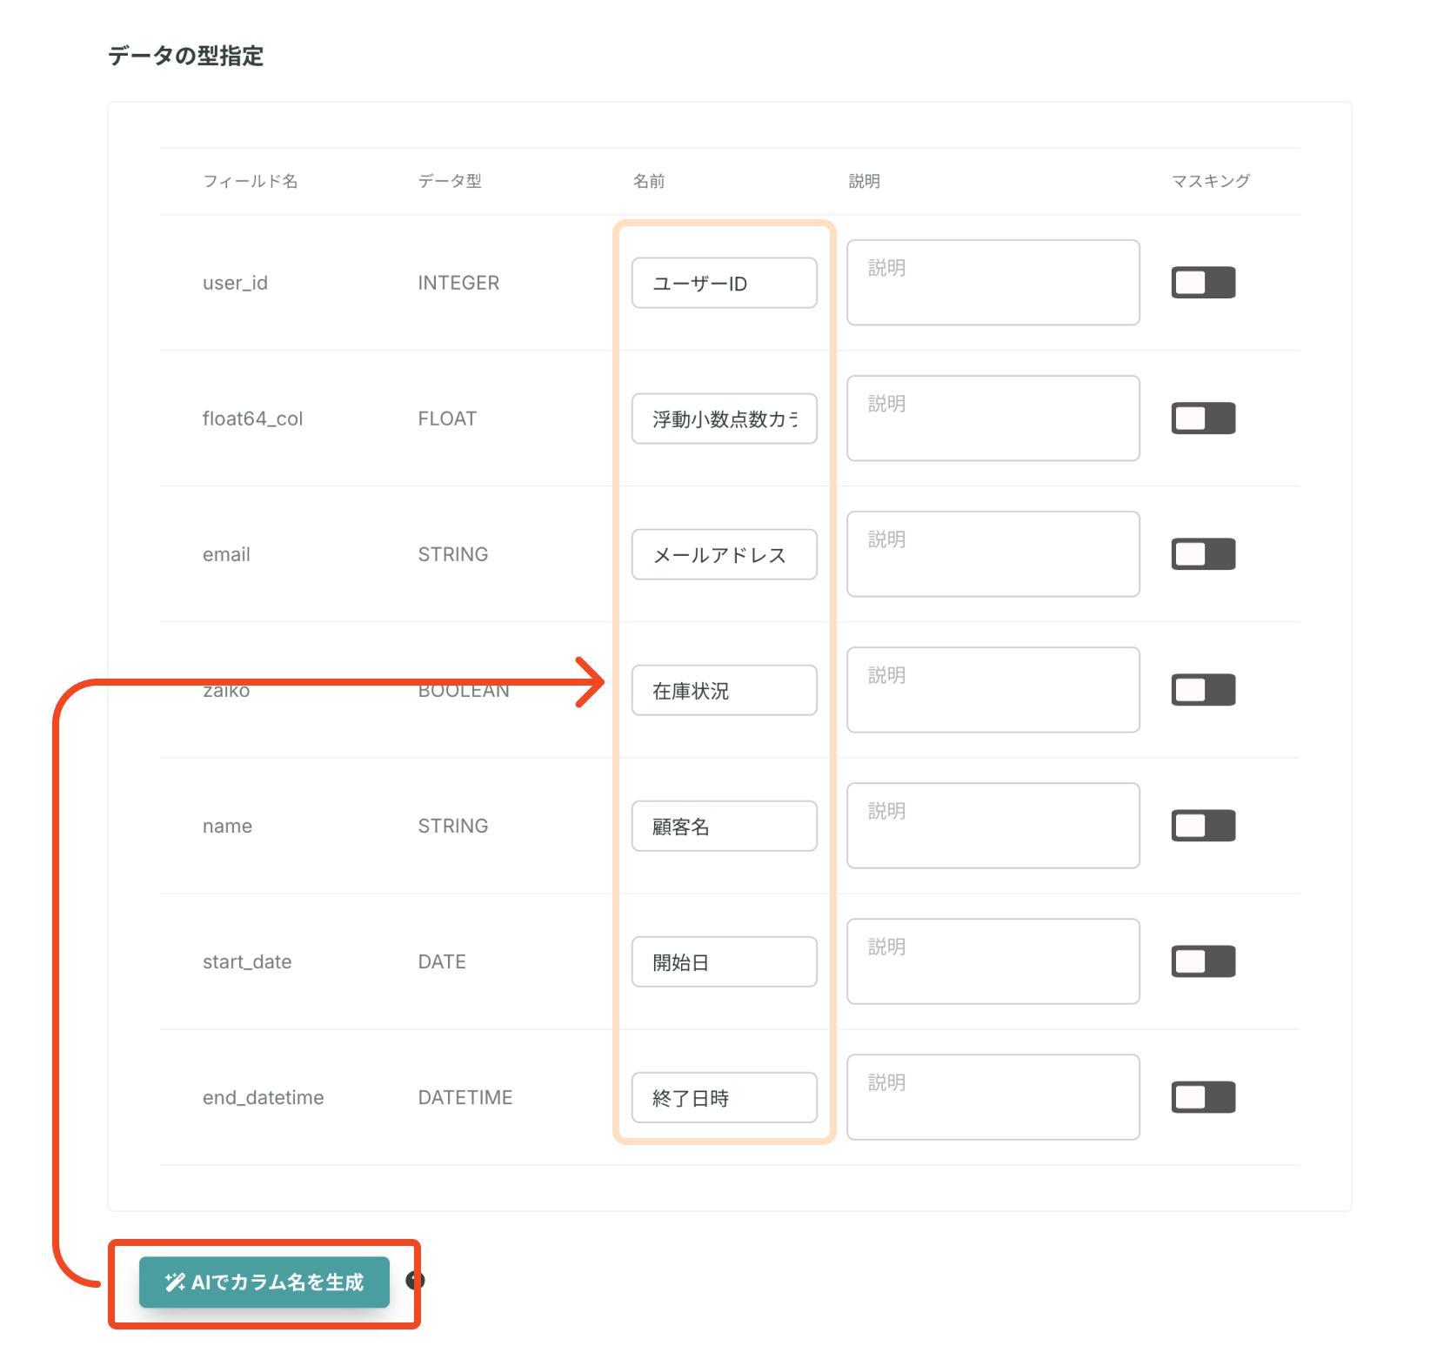Toggle masking for user_id row

pos(1203,283)
